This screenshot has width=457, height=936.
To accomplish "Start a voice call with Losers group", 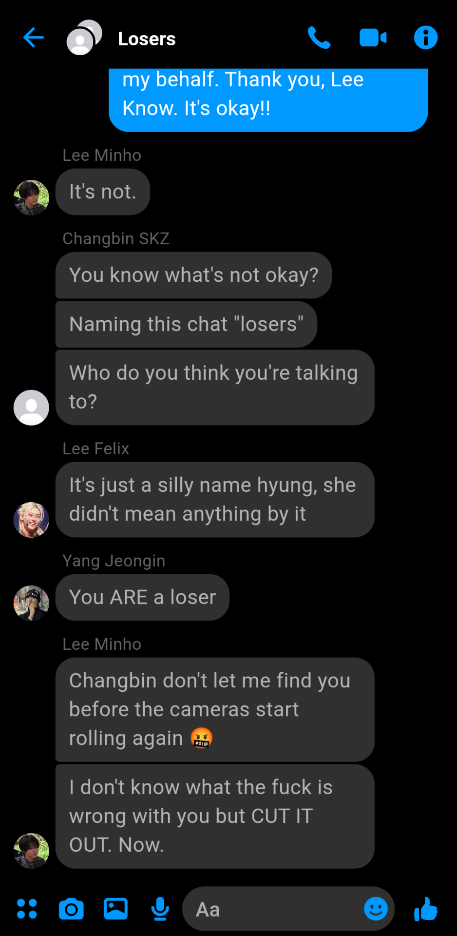I will pos(319,38).
